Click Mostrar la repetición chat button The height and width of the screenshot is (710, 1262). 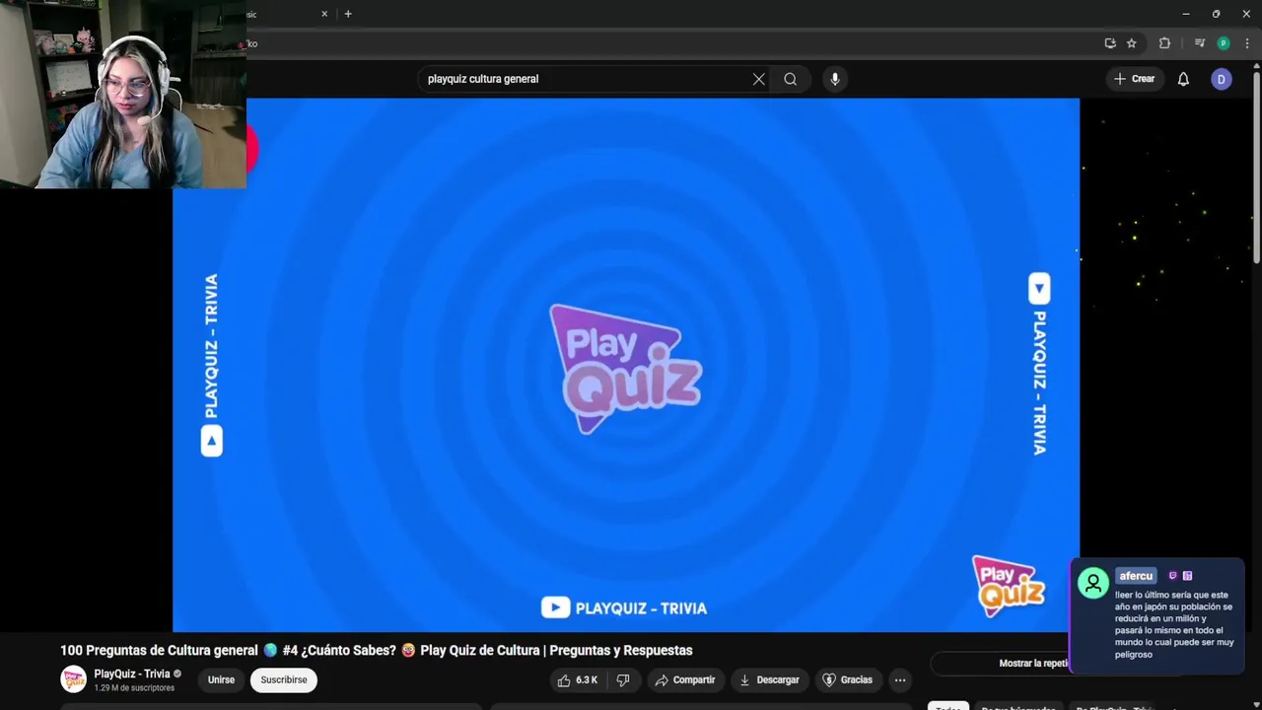click(x=1033, y=664)
